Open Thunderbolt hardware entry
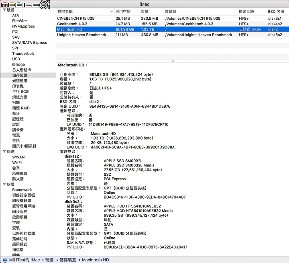289x263 pixels. pos(23,53)
